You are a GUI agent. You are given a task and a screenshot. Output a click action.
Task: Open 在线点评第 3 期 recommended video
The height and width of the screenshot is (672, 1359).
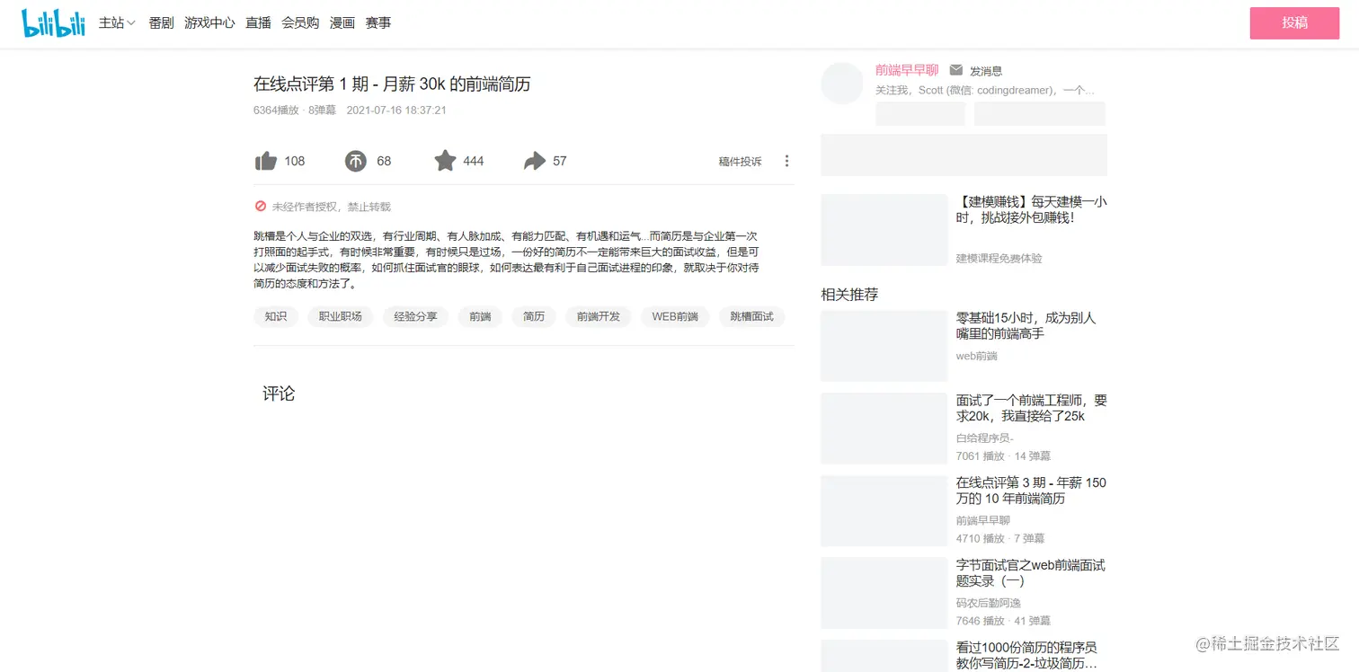pos(1032,491)
